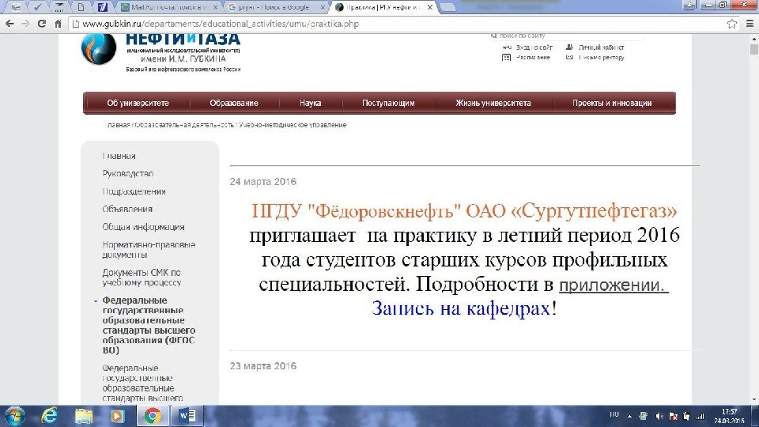Close the Практика РГУ нефти tab

tap(430, 7)
